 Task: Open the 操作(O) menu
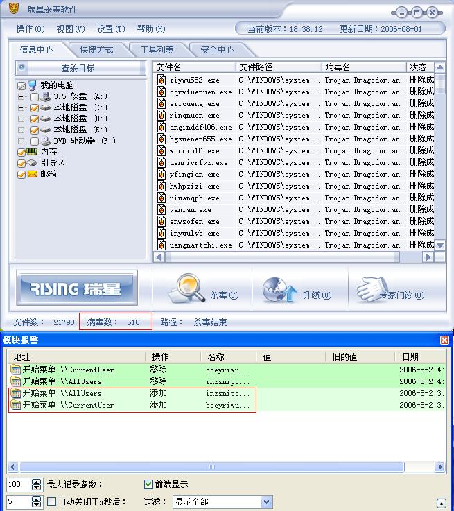coord(30,29)
